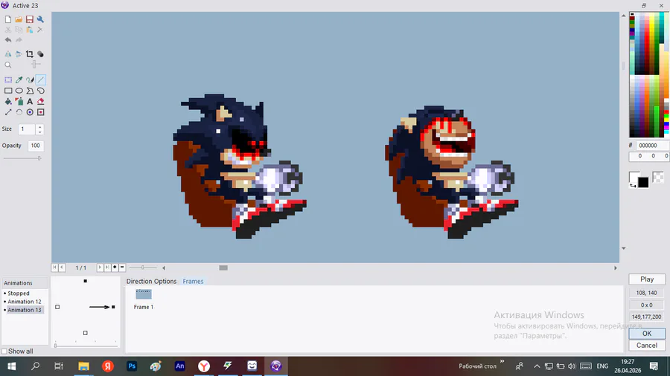
Task: Select the rectangular Selection tool
Action: (8, 80)
